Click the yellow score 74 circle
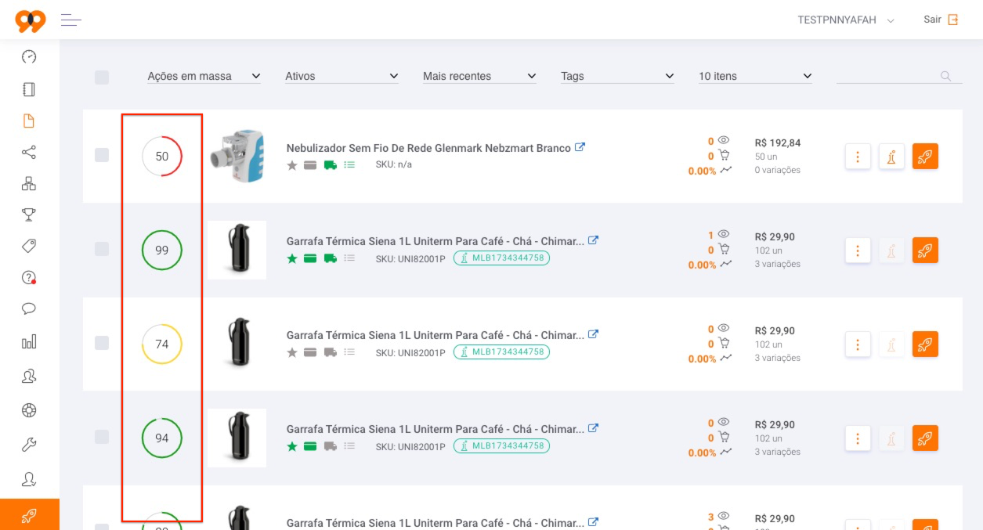Viewport: 983px width, 530px height. point(161,344)
